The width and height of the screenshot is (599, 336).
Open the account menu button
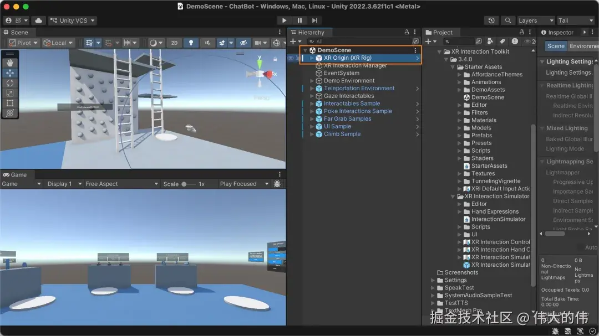(x=17, y=20)
